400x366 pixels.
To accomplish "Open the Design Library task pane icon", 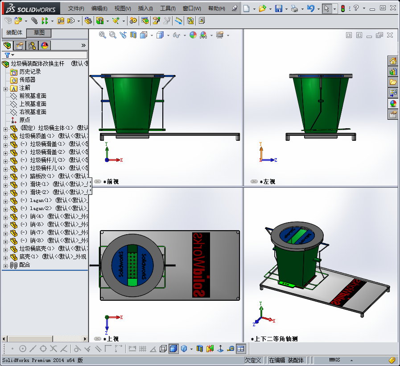I will point(393,72).
